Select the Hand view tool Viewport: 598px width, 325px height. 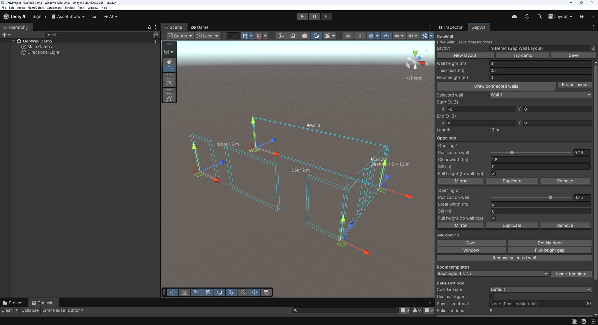click(169, 61)
